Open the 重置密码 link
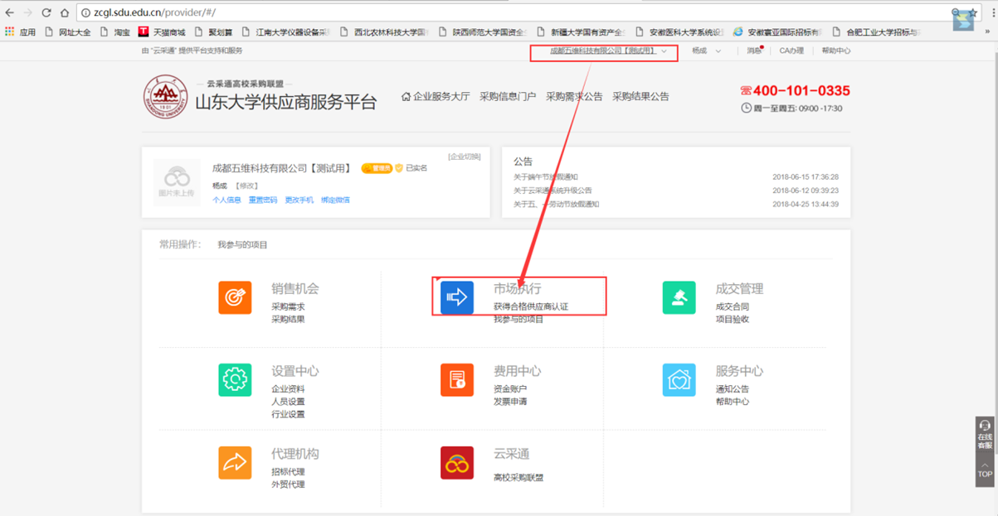The image size is (998, 516). pos(263,200)
